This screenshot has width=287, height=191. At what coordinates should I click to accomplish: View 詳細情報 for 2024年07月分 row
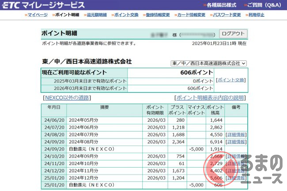(236, 135)
